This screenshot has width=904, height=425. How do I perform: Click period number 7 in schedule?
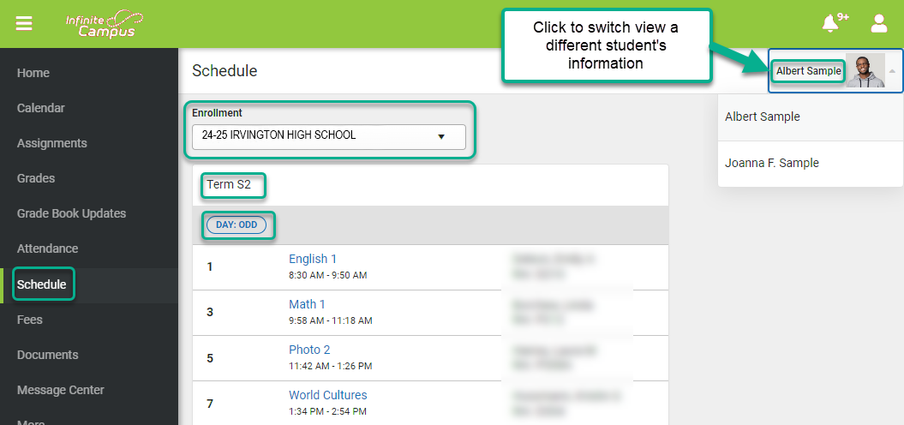click(x=210, y=404)
